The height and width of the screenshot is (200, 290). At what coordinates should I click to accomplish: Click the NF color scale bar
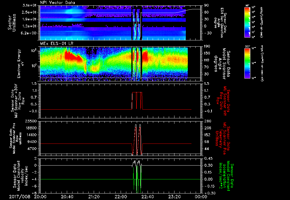click(247, 23)
